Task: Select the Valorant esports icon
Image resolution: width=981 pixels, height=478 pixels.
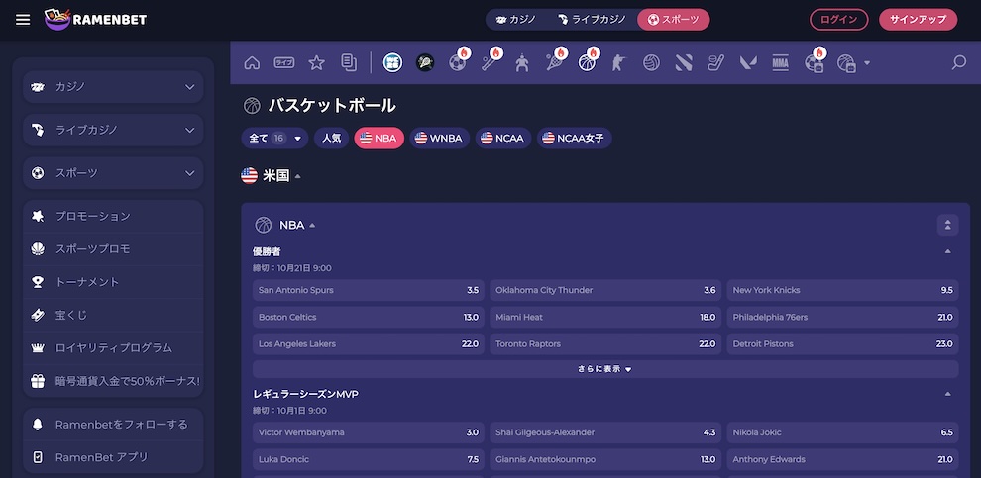Action: coord(748,62)
